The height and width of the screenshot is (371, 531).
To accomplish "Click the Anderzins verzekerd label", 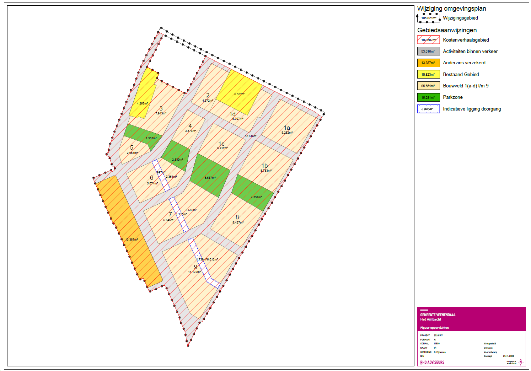I will (x=464, y=63).
